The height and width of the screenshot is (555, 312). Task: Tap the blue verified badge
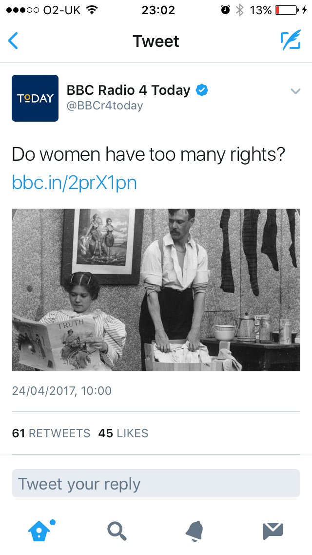click(202, 90)
